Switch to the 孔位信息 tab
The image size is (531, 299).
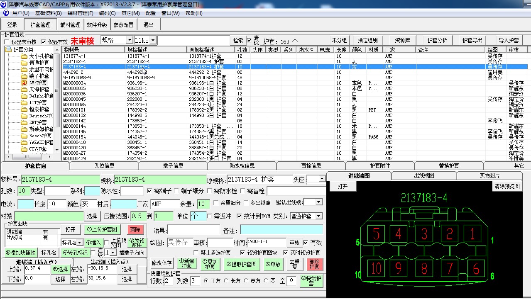tap(104, 165)
